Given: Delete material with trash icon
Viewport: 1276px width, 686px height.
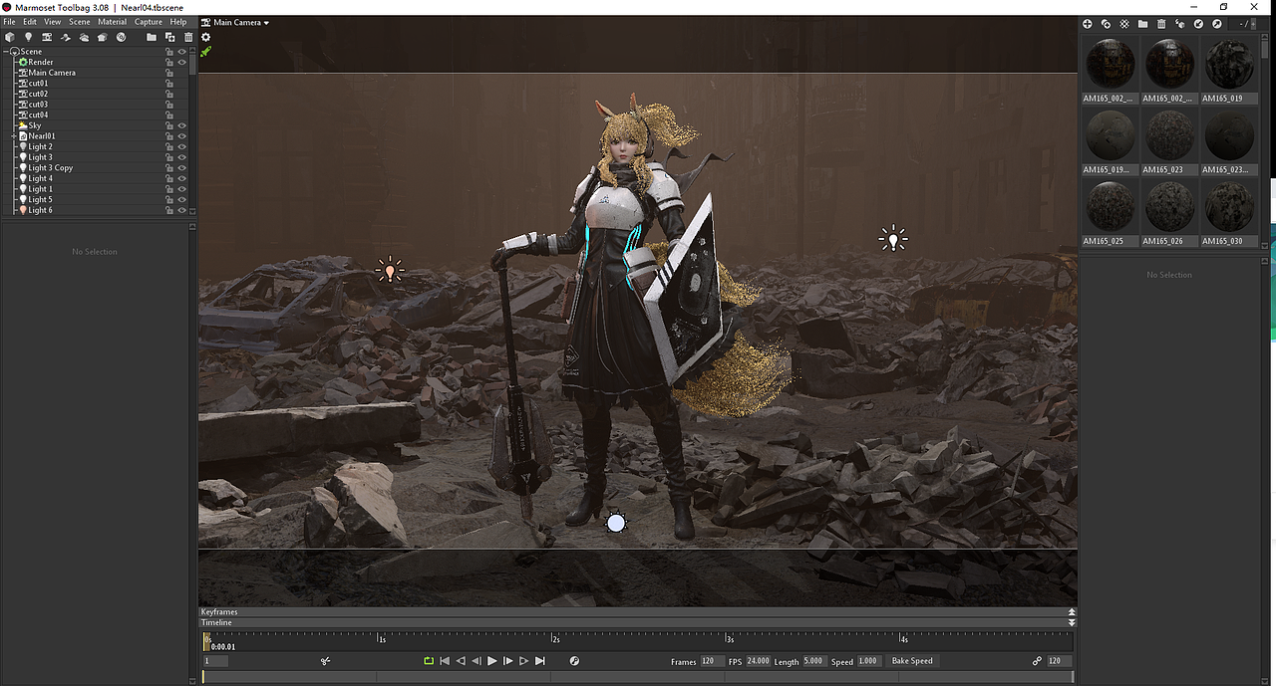Looking at the screenshot, I should point(1161,23).
